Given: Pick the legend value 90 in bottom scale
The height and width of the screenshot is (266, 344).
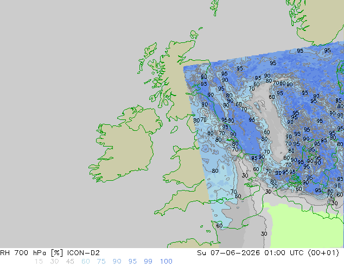Looking at the screenshot, I should click(x=117, y=262).
